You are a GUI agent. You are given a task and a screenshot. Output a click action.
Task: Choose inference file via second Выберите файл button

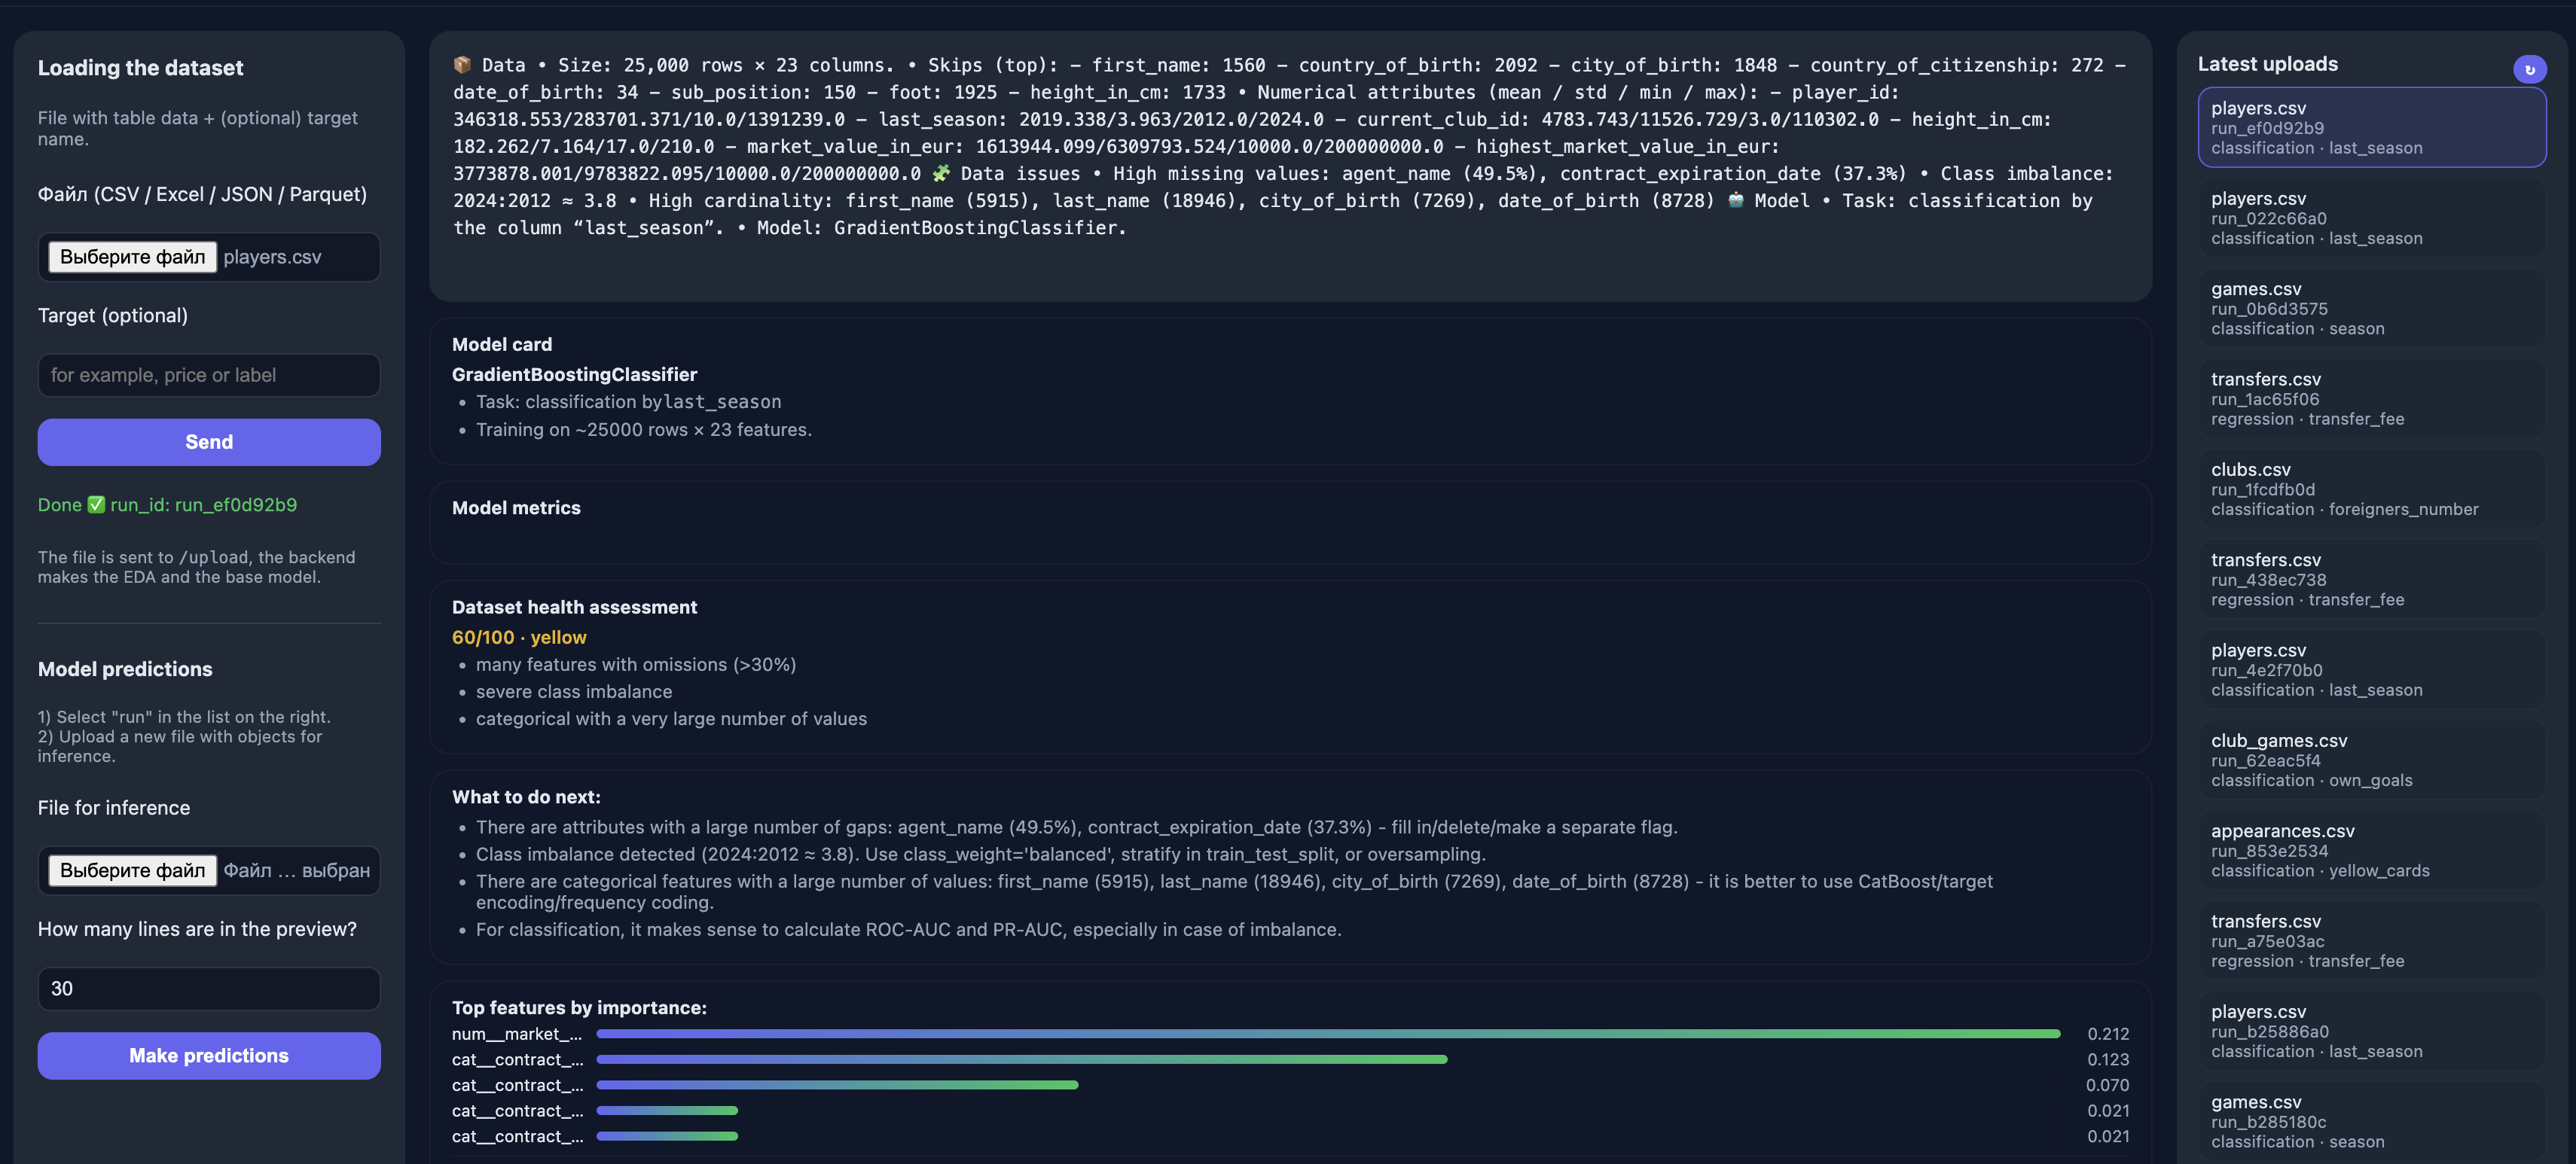[132, 870]
